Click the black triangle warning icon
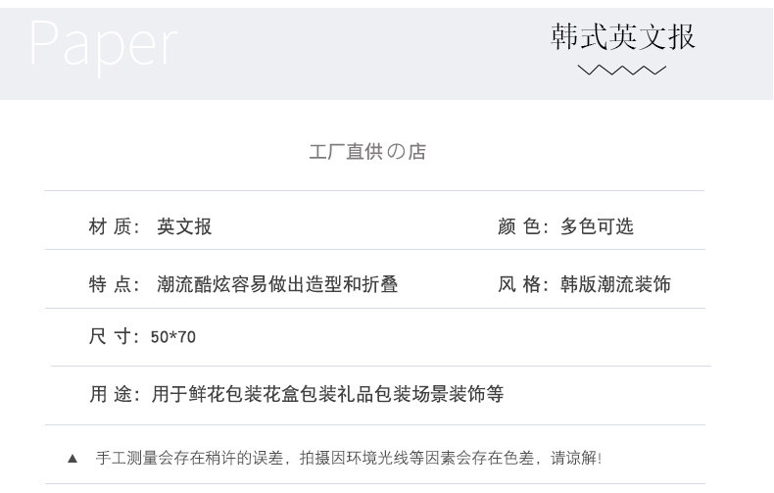 point(72,458)
